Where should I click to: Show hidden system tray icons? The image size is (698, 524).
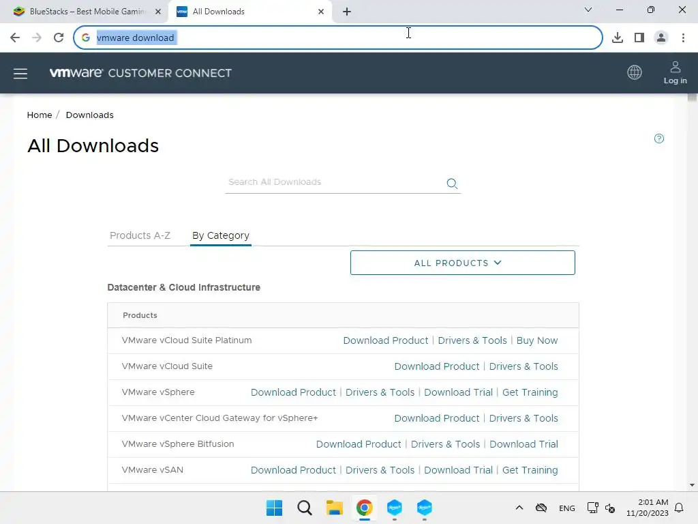click(x=519, y=508)
